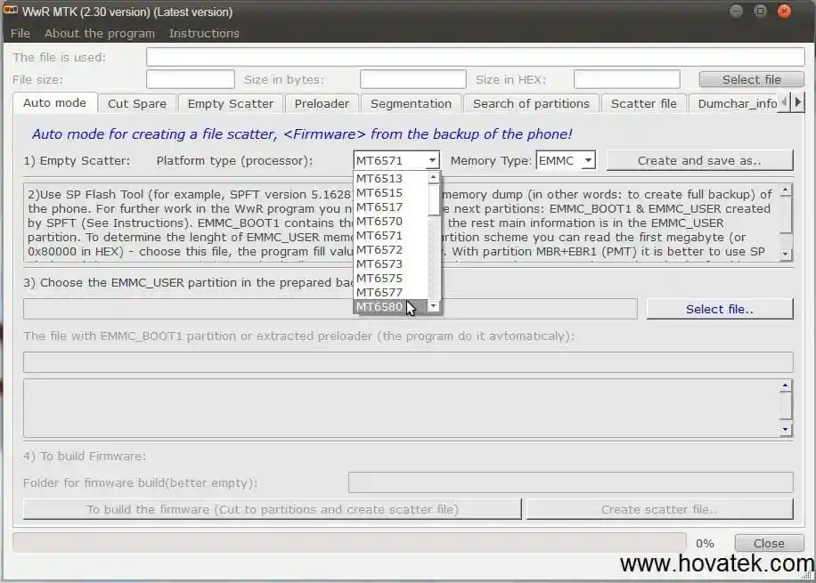Open the File menu

point(20,33)
